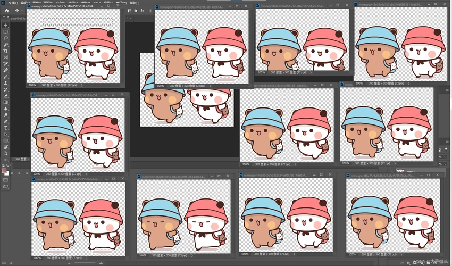Image resolution: width=452 pixels, height=266 pixels.
Task: Select the Rectangular Marquee tool
Action: point(6,32)
